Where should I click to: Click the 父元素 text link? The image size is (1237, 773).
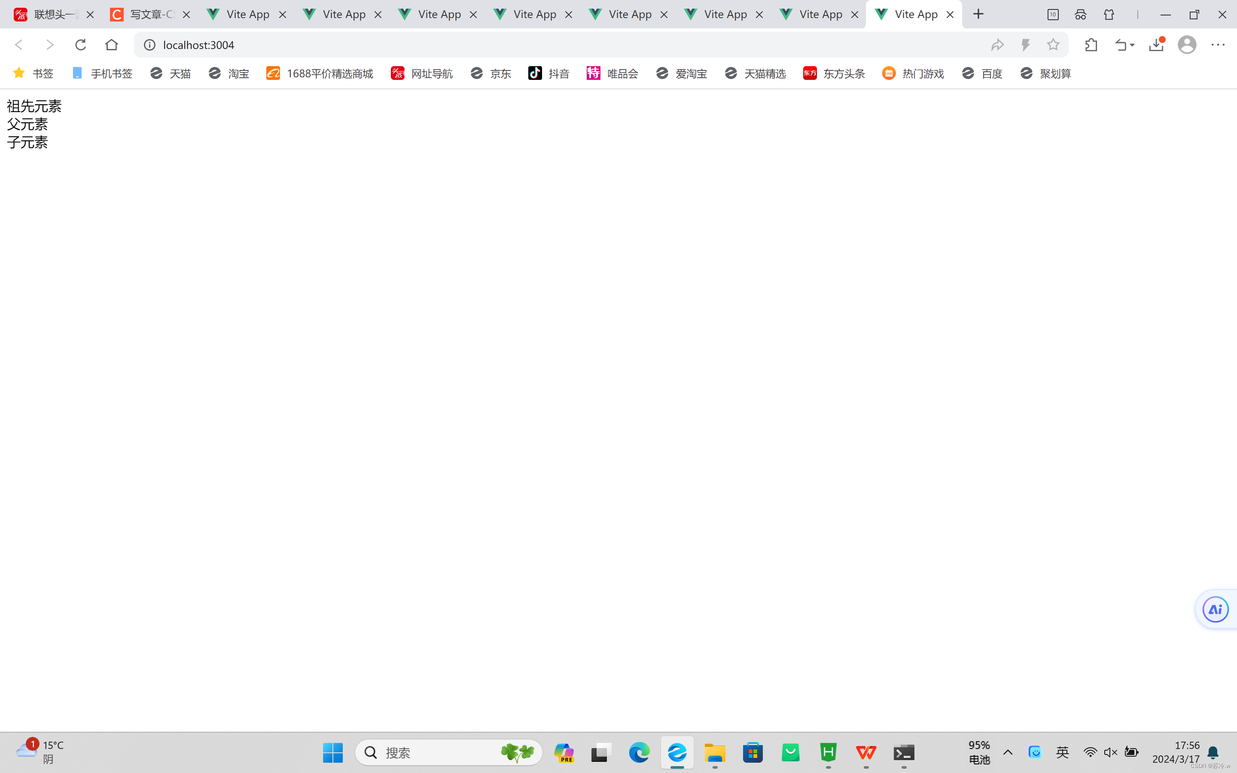[x=27, y=124]
